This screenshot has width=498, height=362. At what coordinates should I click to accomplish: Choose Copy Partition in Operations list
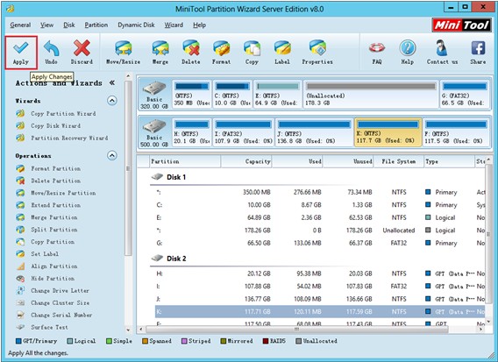tap(53, 242)
